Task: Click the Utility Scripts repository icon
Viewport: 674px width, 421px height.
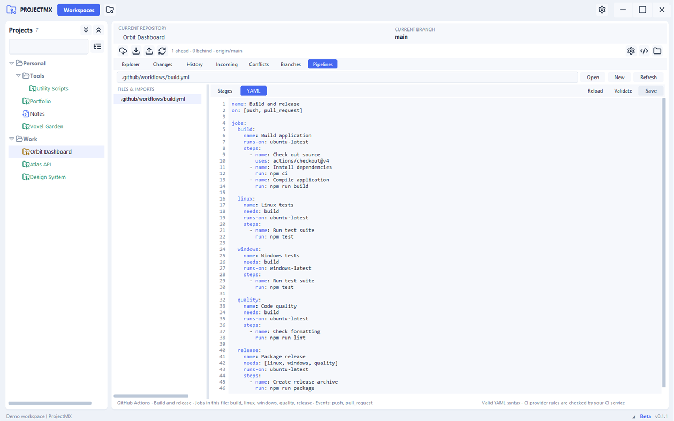Action: [x=33, y=89]
